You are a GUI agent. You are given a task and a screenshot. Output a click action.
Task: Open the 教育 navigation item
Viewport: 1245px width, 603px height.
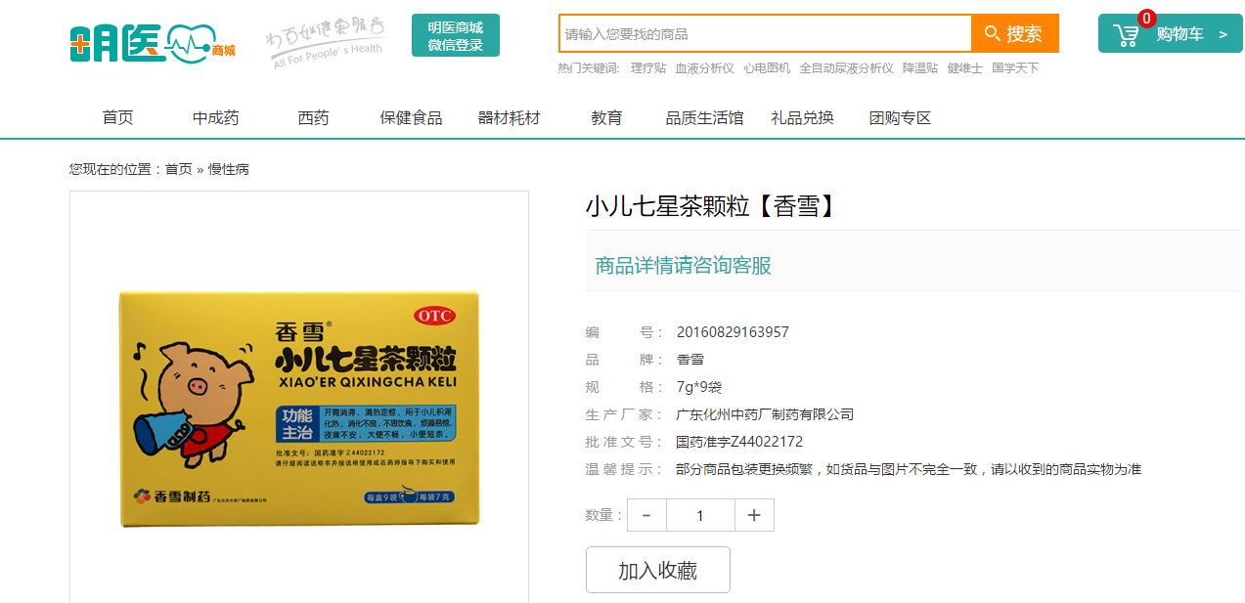pyautogui.click(x=606, y=118)
